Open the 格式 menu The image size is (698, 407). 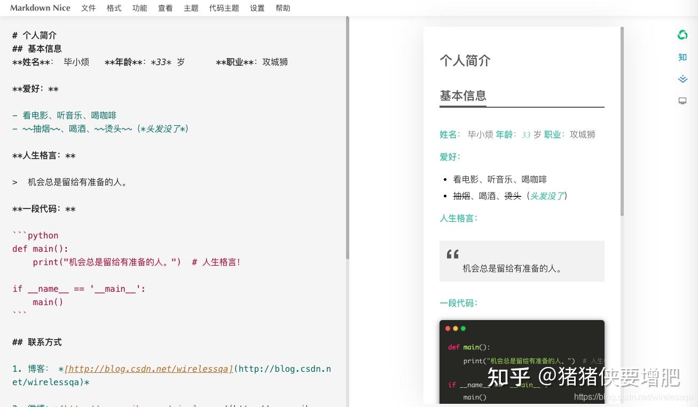[x=114, y=8]
